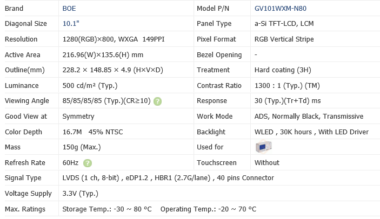Click the Used for device application icon
This screenshot has height=219, width=380.
[x=264, y=147]
